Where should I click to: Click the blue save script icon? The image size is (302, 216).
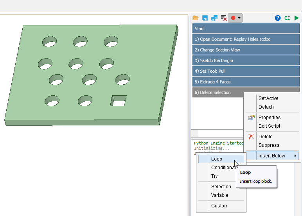tap(205, 18)
